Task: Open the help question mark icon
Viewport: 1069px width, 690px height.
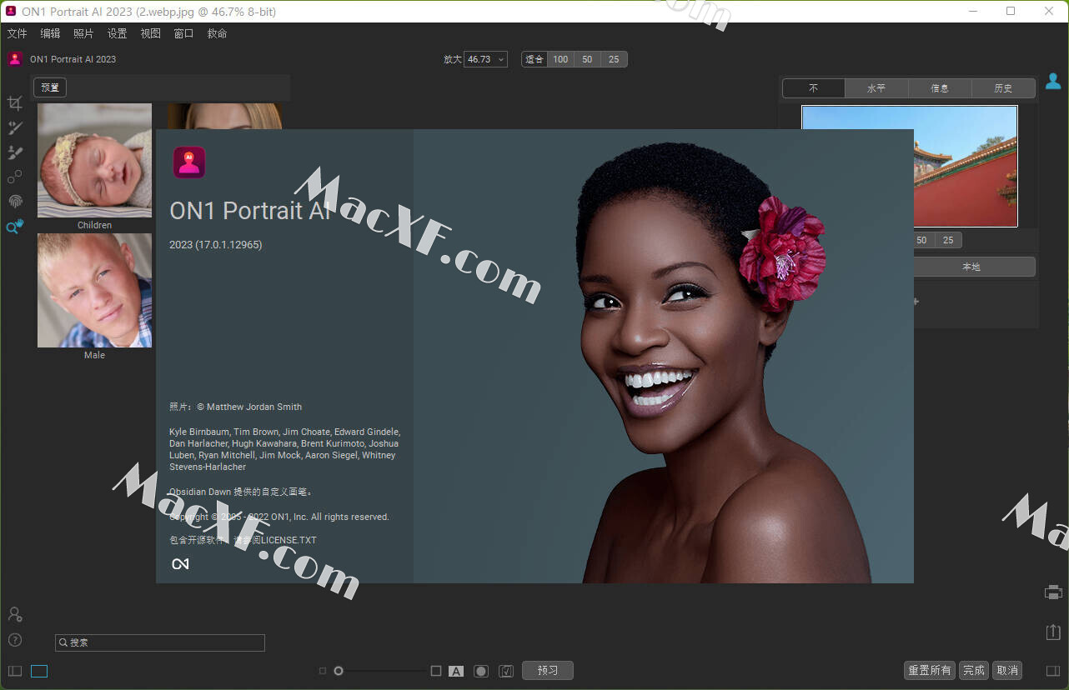Action: coord(15,640)
